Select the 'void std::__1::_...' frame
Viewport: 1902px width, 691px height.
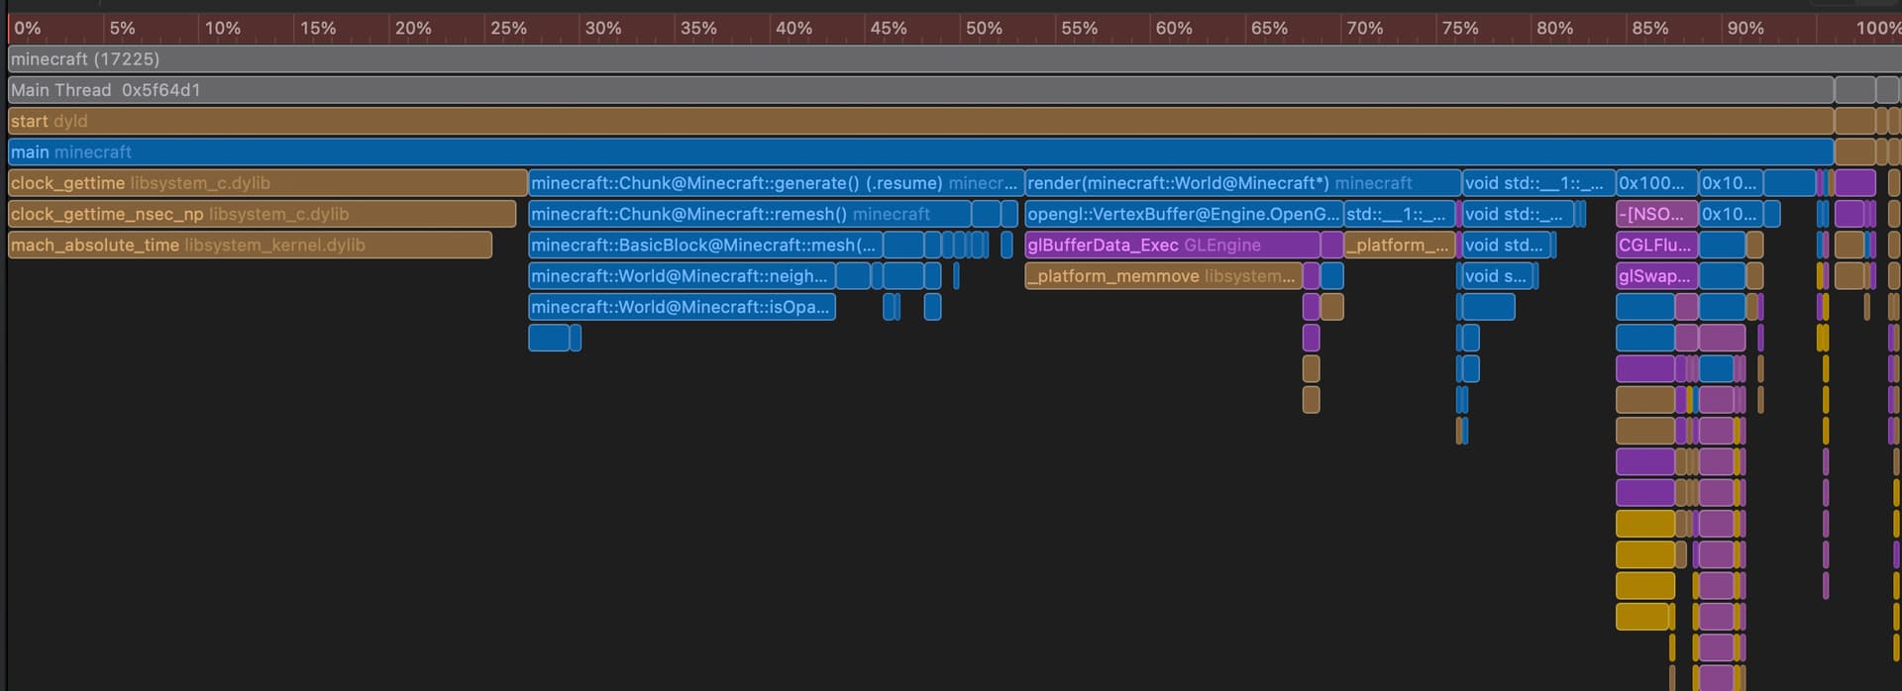(x=1537, y=183)
